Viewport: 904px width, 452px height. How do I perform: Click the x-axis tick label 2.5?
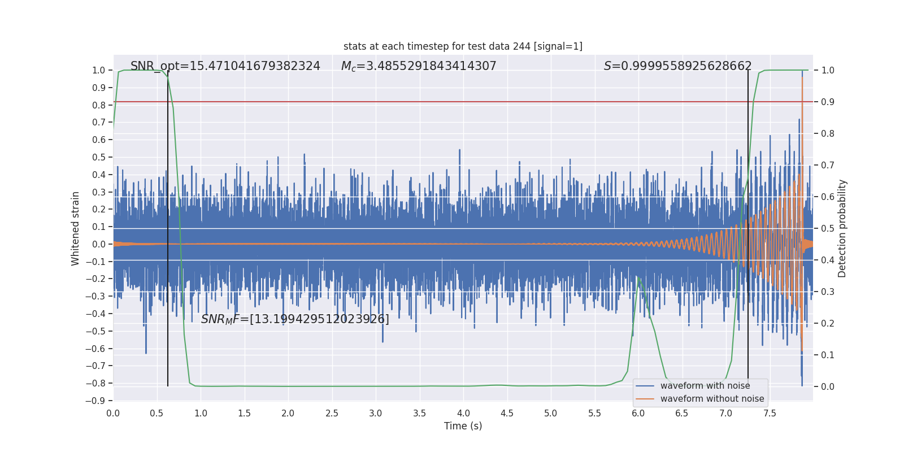point(332,414)
